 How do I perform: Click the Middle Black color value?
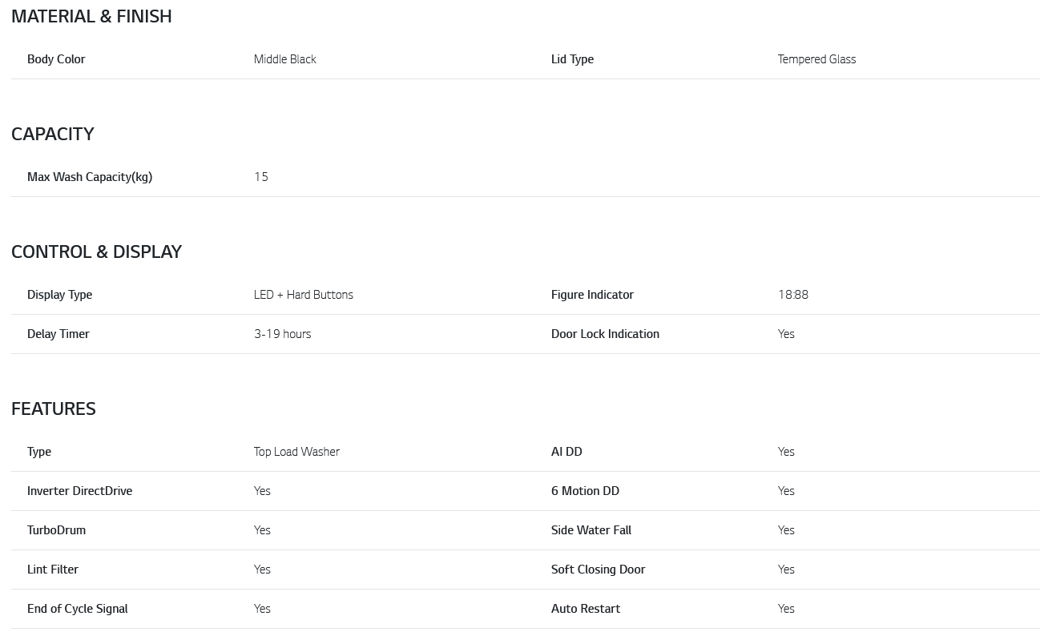coord(284,59)
